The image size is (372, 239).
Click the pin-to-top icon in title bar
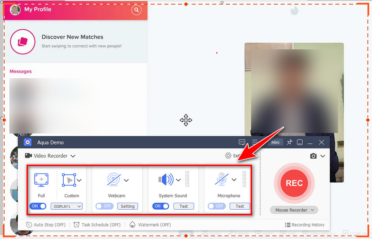pyautogui.click(x=288, y=142)
